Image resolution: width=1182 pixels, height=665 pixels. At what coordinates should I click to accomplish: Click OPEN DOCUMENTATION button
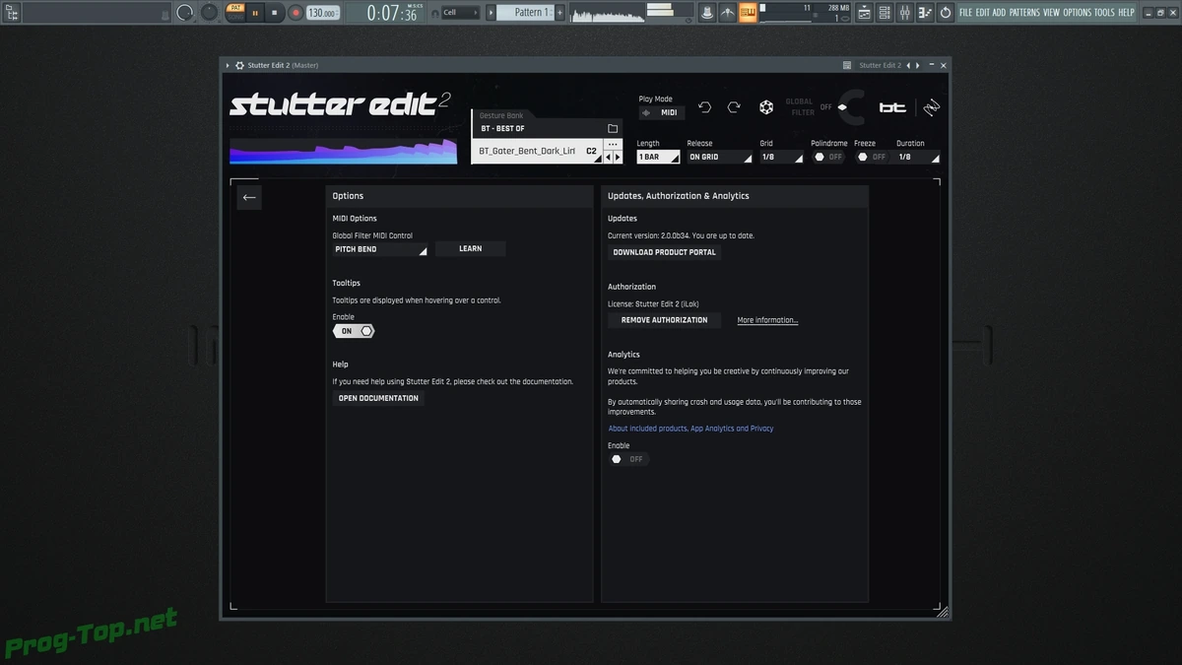click(378, 398)
